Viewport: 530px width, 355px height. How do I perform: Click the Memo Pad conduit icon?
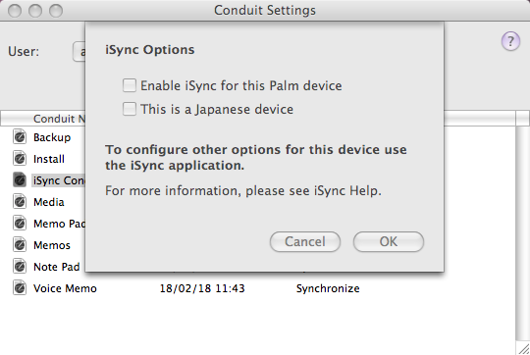coord(20,224)
